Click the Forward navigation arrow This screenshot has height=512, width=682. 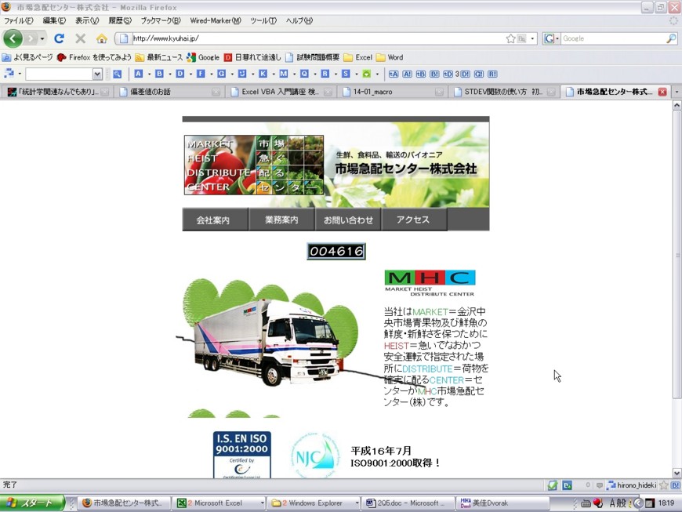(31, 38)
